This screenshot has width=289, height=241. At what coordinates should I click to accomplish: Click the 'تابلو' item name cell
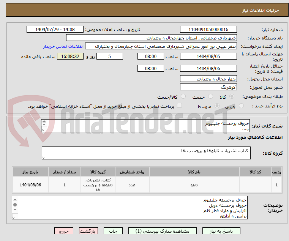click(x=194, y=185)
